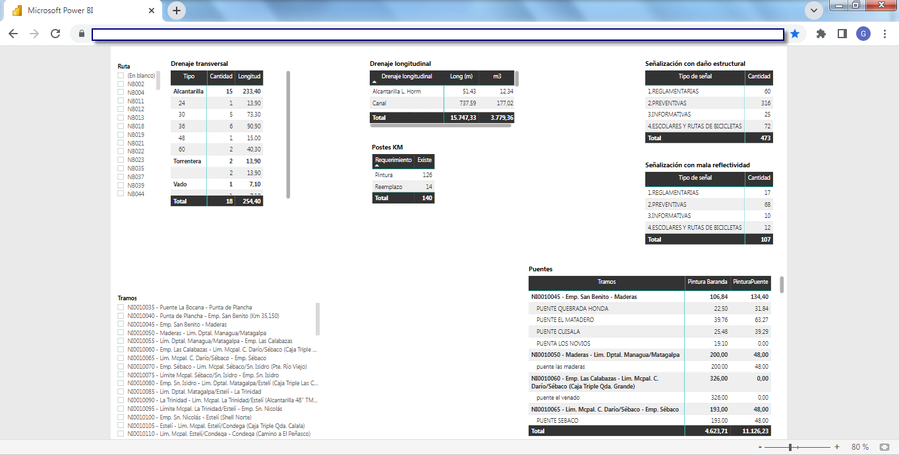Image resolution: width=899 pixels, height=455 pixels.
Task: Click the Tipo de señal header
Action: coord(695,76)
